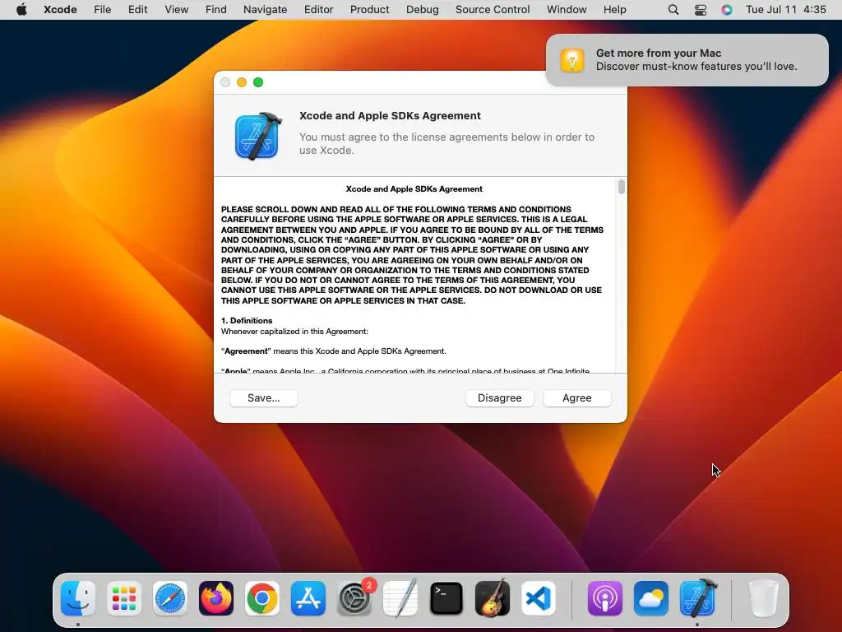Open Spotlight search in menu bar
Image resolution: width=842 pixels, height=632 pixels.
click(673, 10)
